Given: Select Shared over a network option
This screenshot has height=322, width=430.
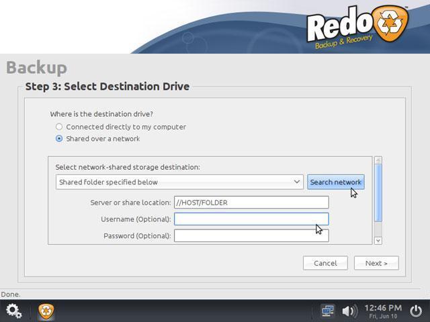Looking at the screenshot, I should [98, 139].
